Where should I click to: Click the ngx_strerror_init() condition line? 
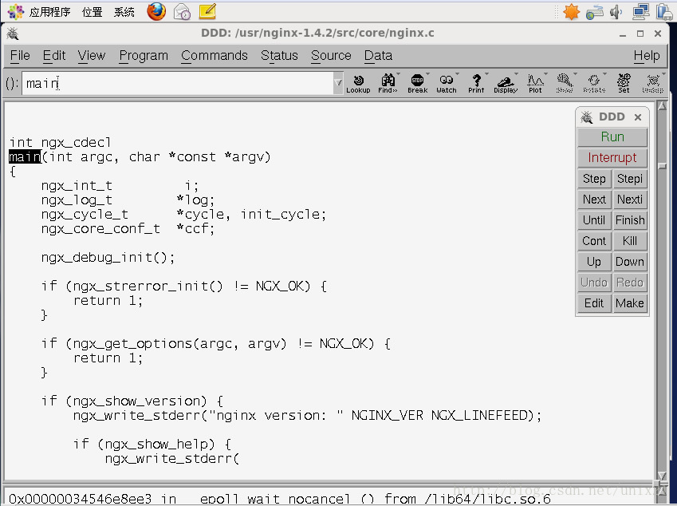(184, 286)
